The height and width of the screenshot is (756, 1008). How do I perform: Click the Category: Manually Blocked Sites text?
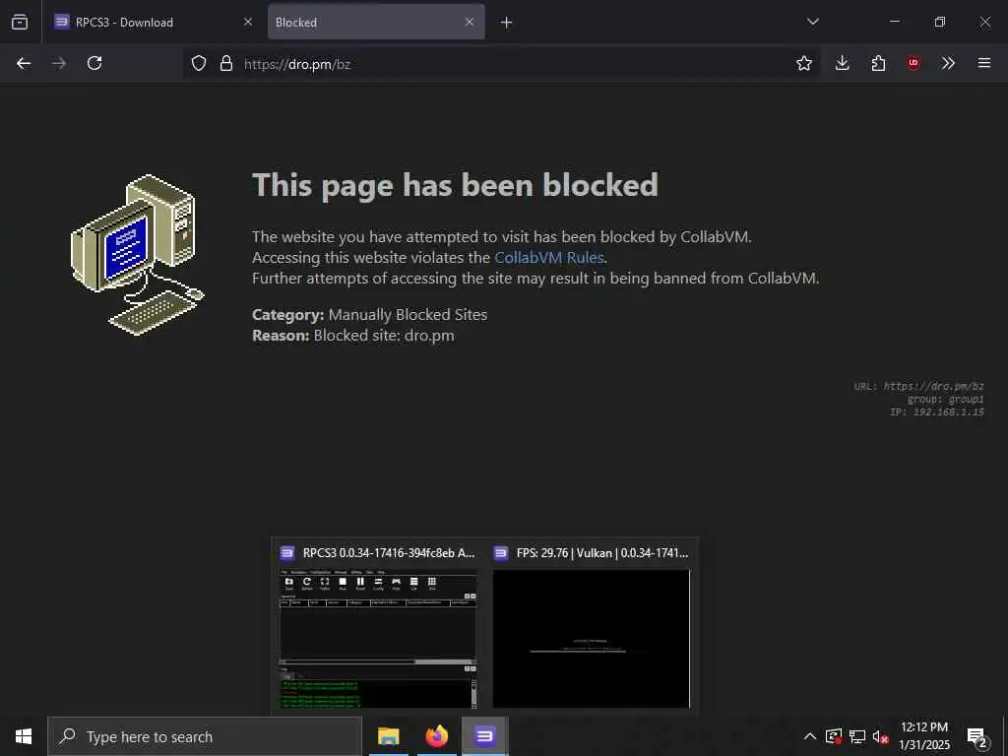coord(370,314)
